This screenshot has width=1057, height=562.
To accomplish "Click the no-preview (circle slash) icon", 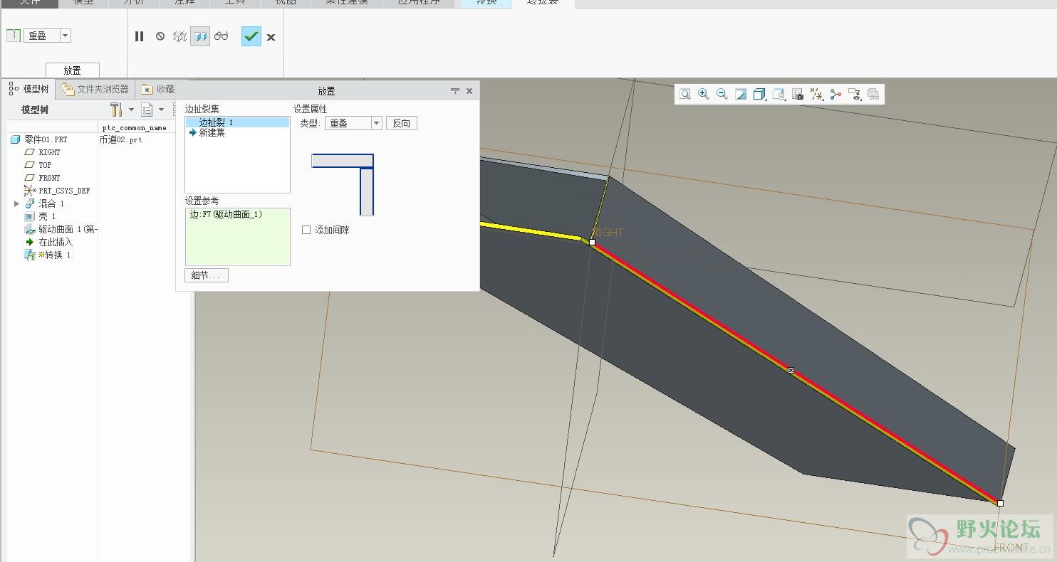I will click(160, 36).
